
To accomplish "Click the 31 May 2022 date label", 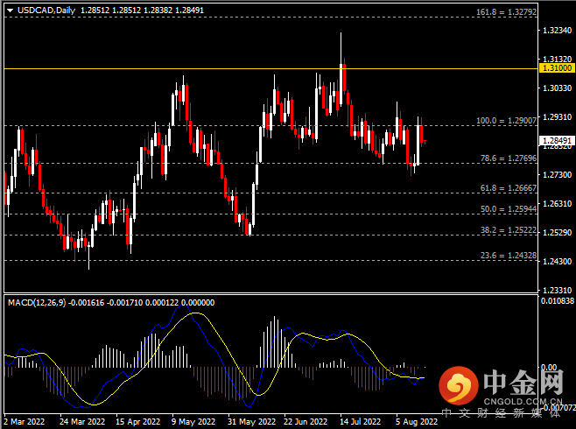I will tap(251, 422).
